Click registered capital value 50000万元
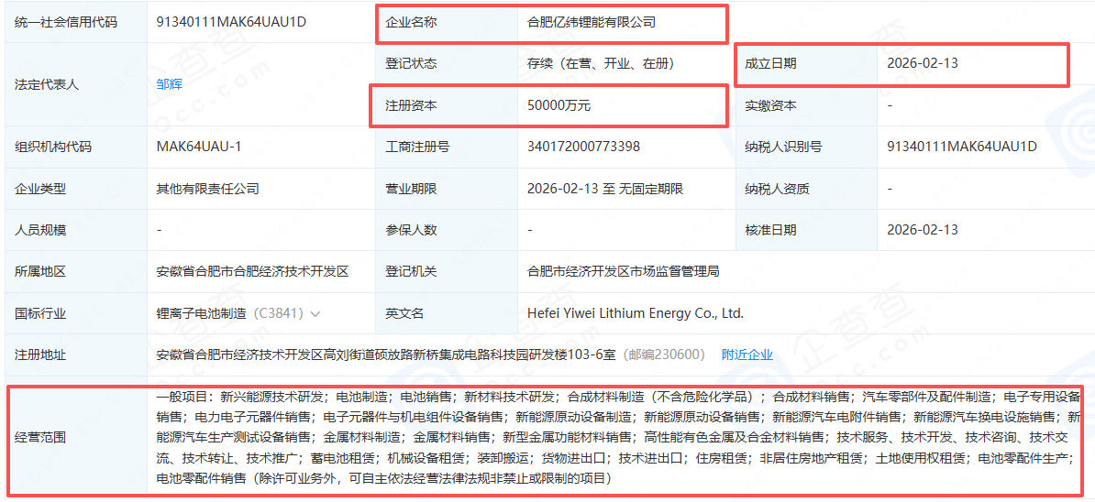The height and width of the screenshot is (502, 1095). (x=559, y=105)
